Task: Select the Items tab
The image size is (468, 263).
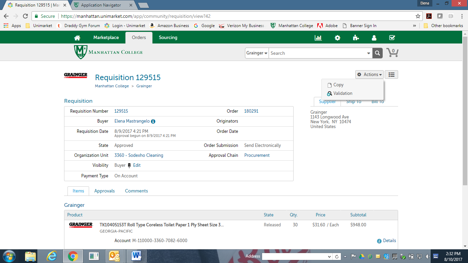Action: (78, 191)
